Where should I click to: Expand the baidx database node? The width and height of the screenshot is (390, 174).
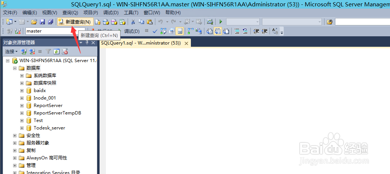(22, 91)
